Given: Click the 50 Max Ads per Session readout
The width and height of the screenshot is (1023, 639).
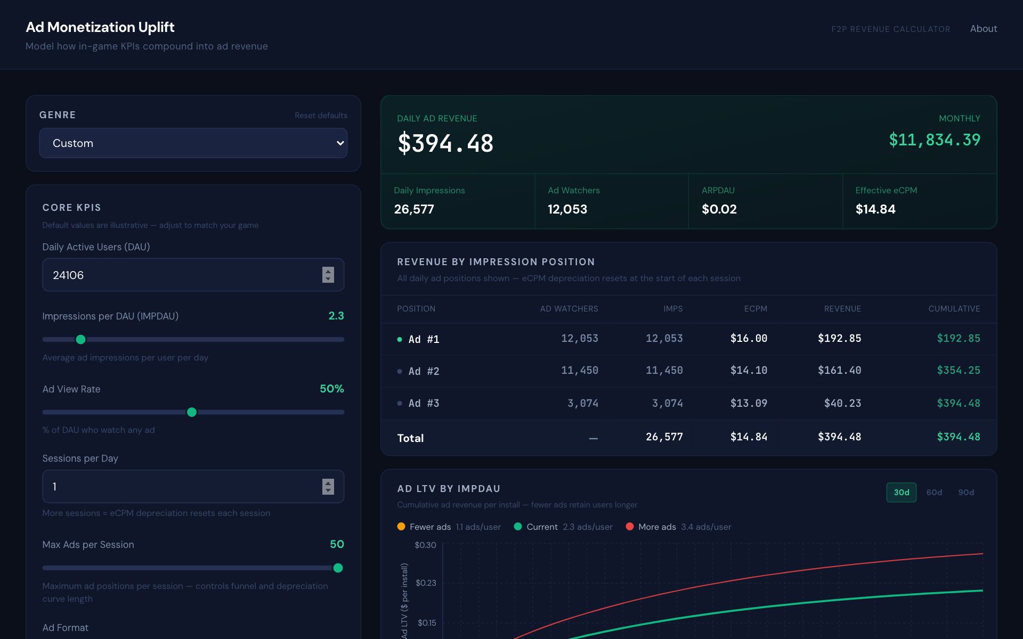Looking at the screenshot, I should pyautogui.click(x=337, y=544).
